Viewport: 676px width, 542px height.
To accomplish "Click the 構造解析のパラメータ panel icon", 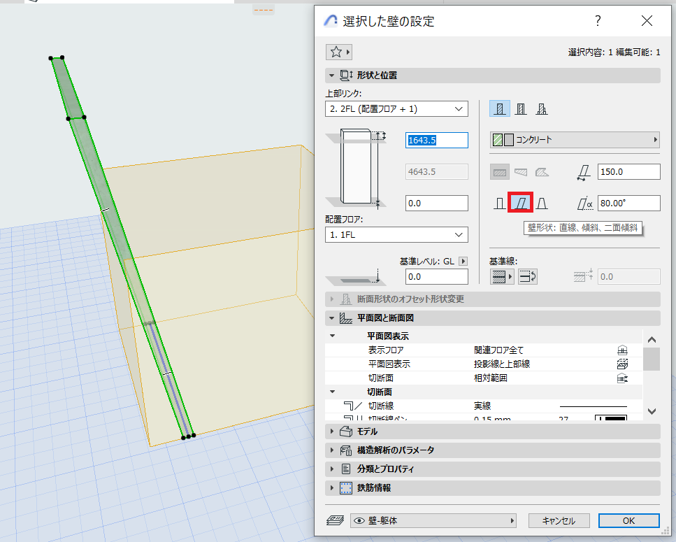I will [346, 450].
